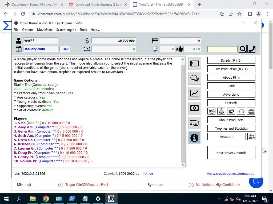Click the banknote icon in status bar
This screenshot has width=273, height=204.
pyautogui.click(x=87, y=49)
